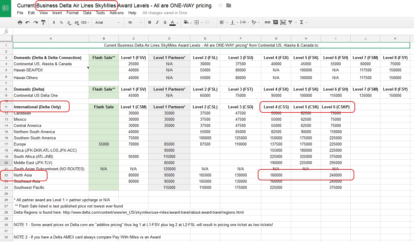
Task: Open the File menu
Action: [x=20, y=13]
